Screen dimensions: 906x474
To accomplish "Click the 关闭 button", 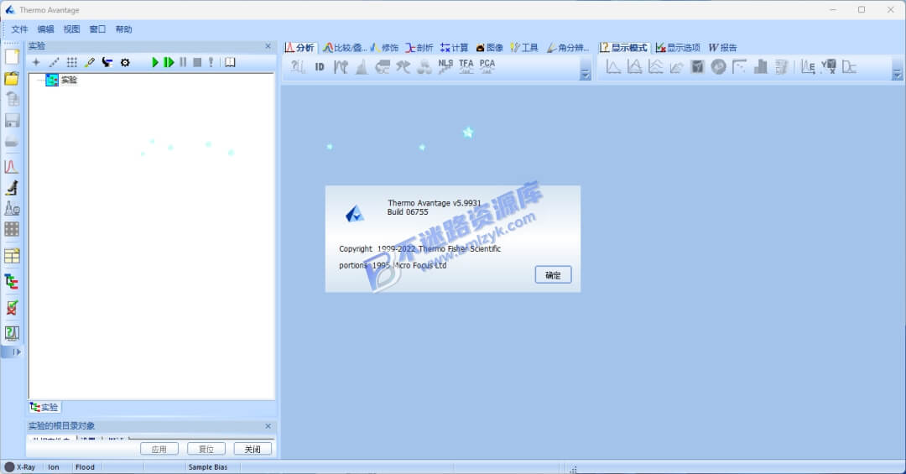I will (253, 449).
